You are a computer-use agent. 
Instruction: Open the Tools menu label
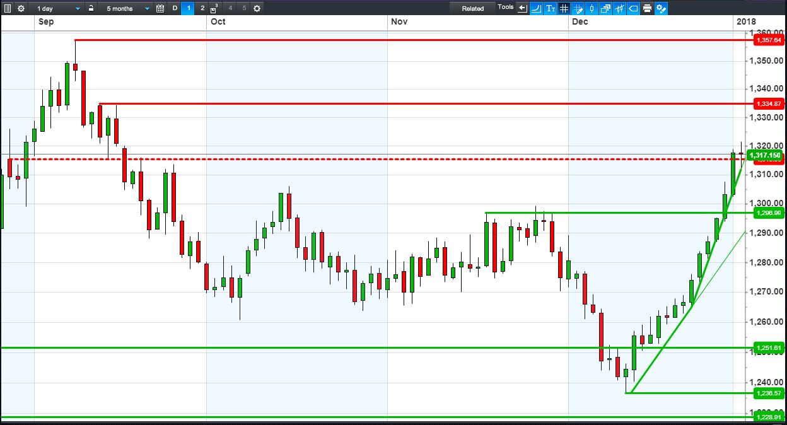coord(506,7)
